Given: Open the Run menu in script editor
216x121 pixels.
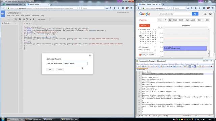Looking at the screenshot, I should (22, 16).
